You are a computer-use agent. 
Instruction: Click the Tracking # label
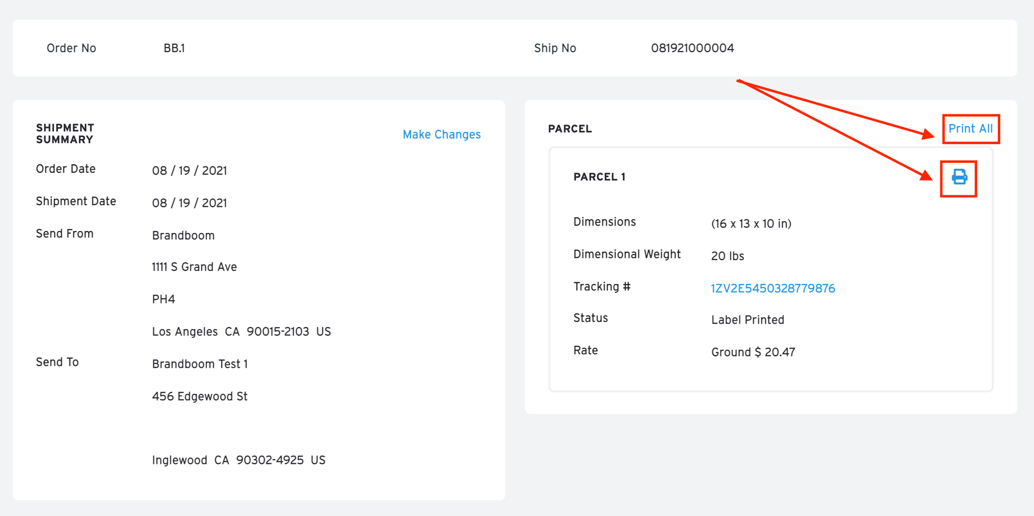point(602,286)
